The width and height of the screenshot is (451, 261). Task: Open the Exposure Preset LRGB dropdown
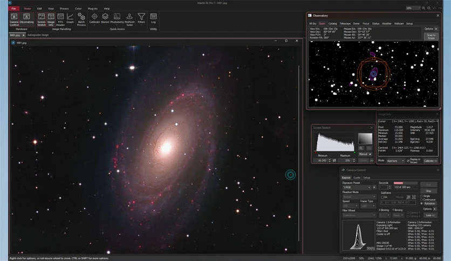pyautogui.click(x=357, y=187)
